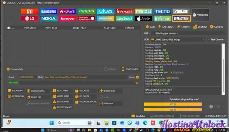Screen dimensions: 229x132
Task: Click the folder icon in PAC/XML row
Action: (137, 83)
